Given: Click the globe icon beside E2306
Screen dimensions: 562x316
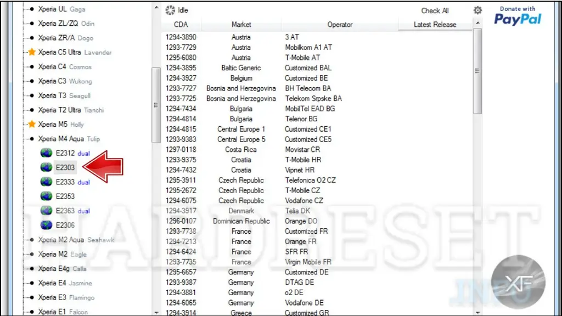Looking at the screenshot, I should point(46,225).
